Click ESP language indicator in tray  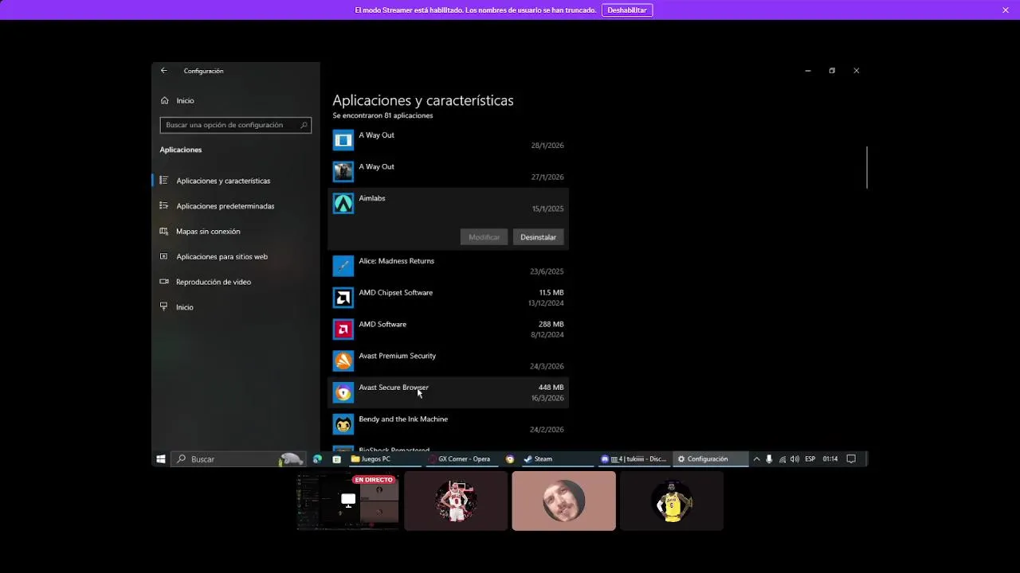810,459
